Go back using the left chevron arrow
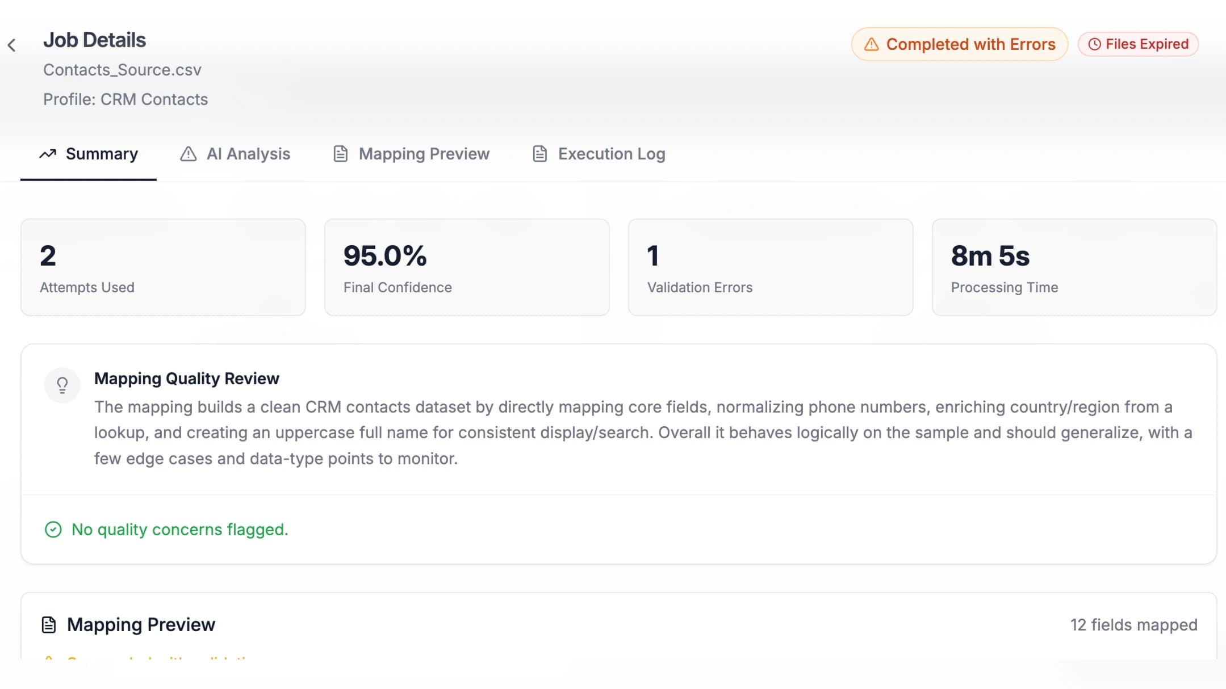1226x689 pixels. click(x=11, y=45)
